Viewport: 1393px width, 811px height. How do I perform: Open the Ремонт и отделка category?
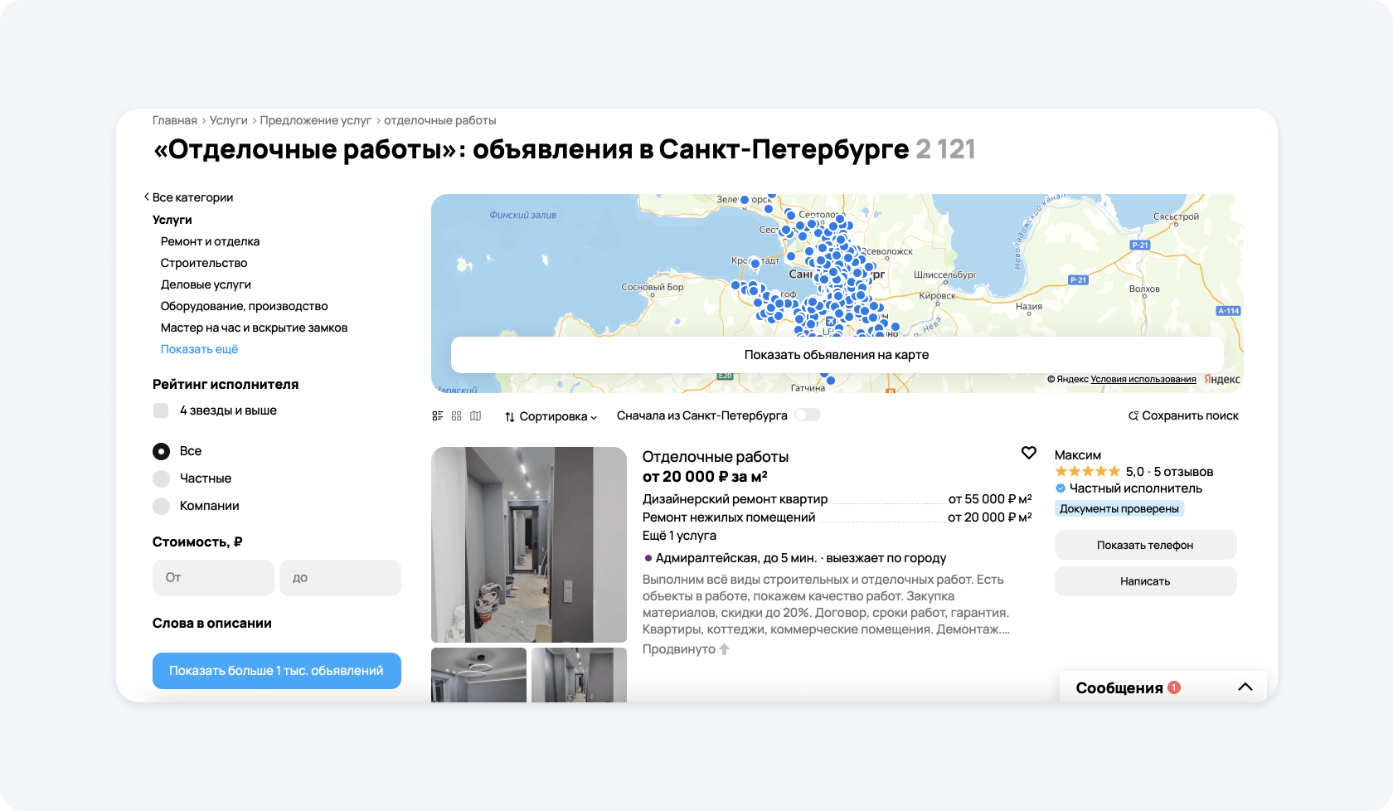click(x=210, y=241)
